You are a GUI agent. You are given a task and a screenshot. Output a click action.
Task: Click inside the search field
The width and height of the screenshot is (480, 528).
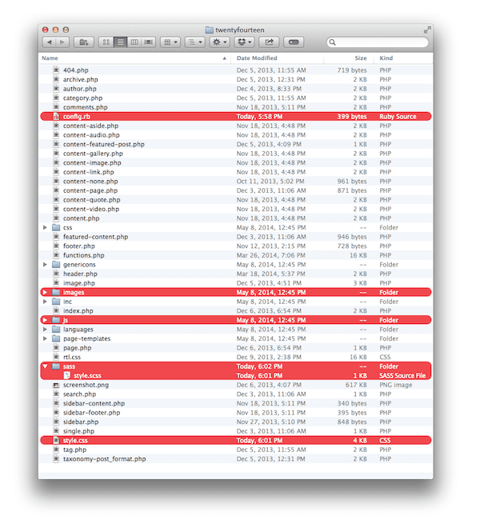(x=378, y=42)
